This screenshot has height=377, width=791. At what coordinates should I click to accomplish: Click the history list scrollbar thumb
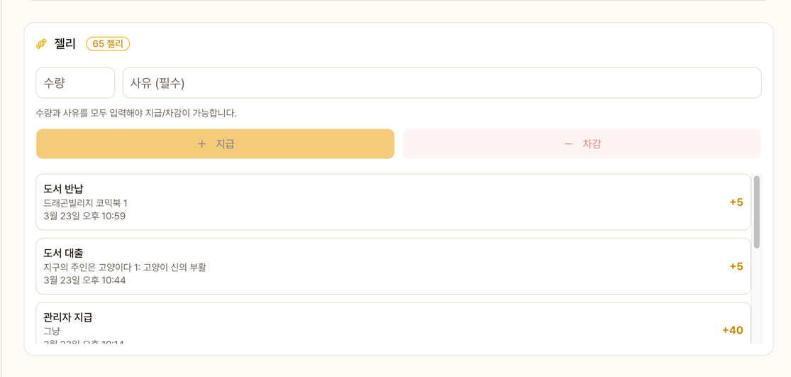point(757,212)
